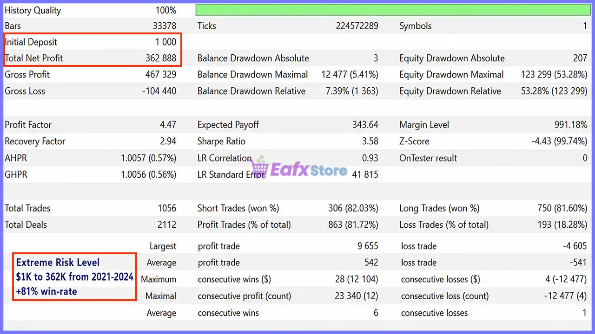The image size is (595, 334).
Task: Select the Ticks value 224572289
Action: (x=357, y=26)
